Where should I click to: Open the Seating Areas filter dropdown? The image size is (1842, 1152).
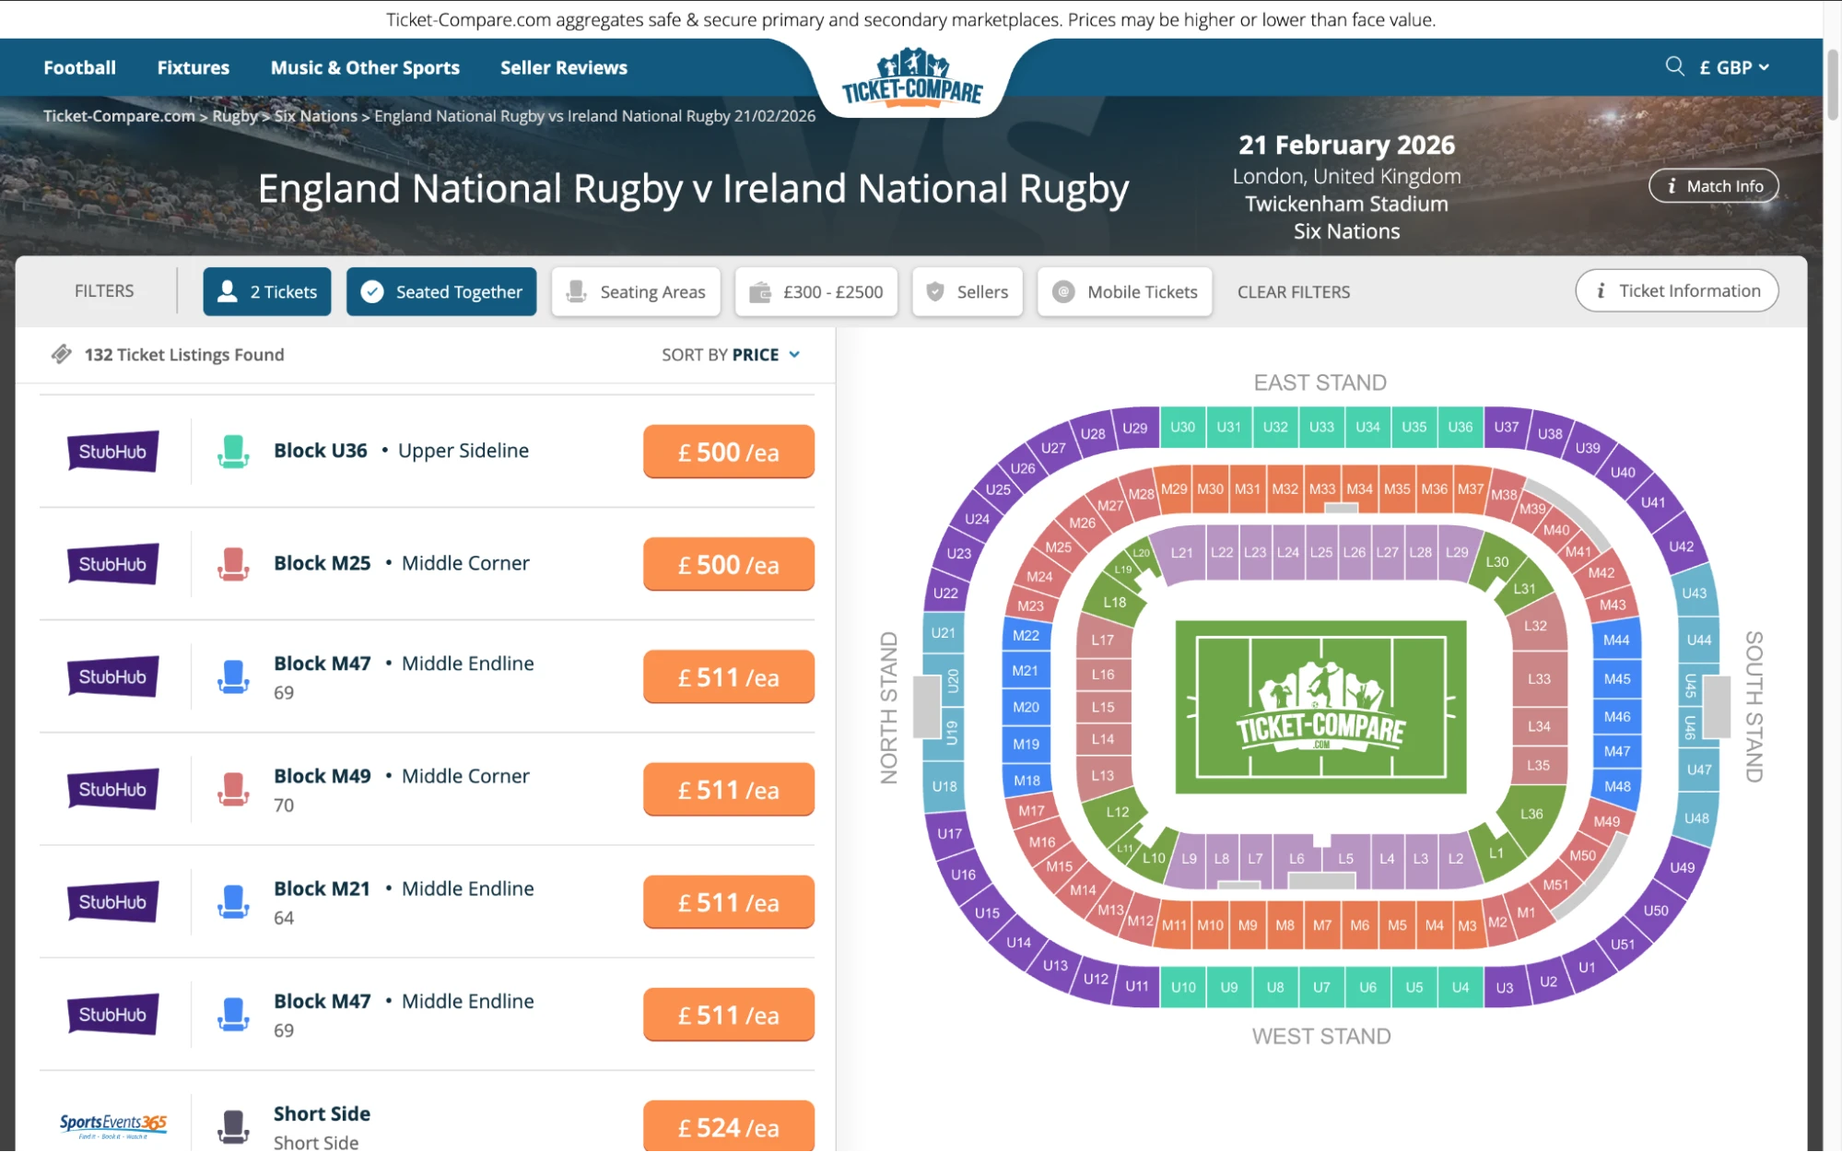tap(635, 291)
